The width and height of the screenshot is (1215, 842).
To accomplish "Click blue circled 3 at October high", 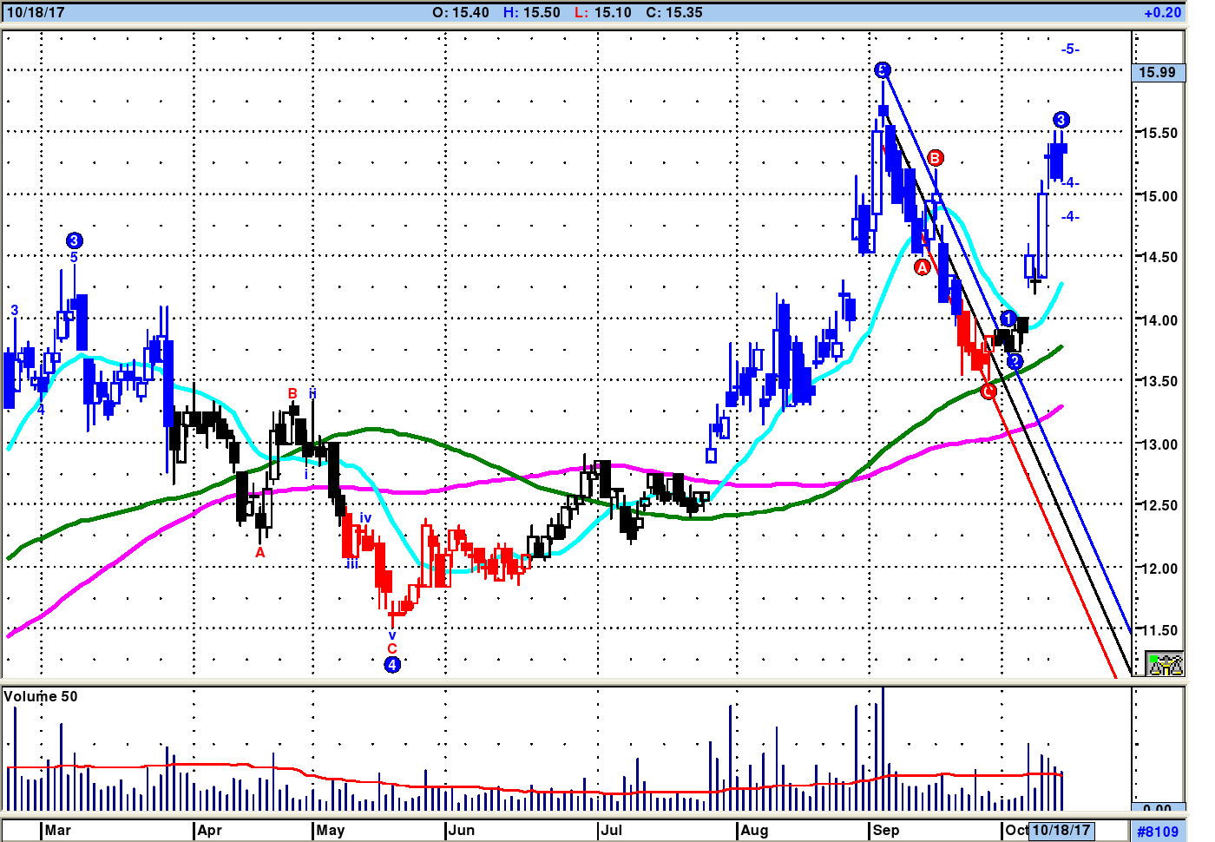I will [1061, 120].
